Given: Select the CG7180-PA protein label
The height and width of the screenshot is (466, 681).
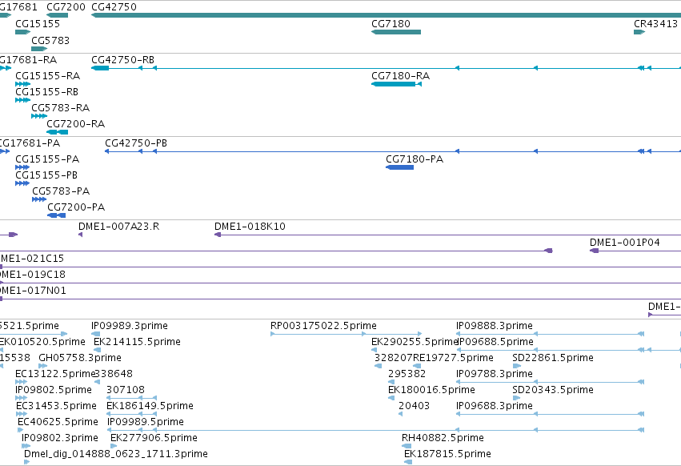Looking at the screenshot, I should click(x=415, y=159).
